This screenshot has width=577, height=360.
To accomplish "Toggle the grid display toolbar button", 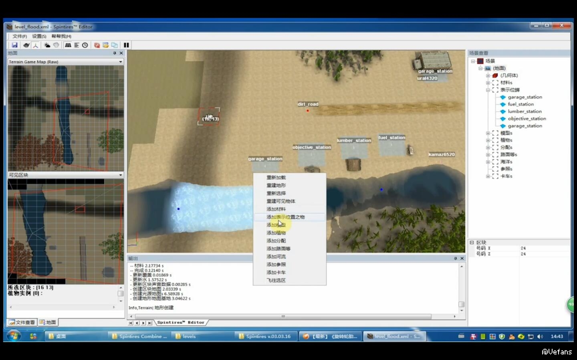I will click(68, 45).
